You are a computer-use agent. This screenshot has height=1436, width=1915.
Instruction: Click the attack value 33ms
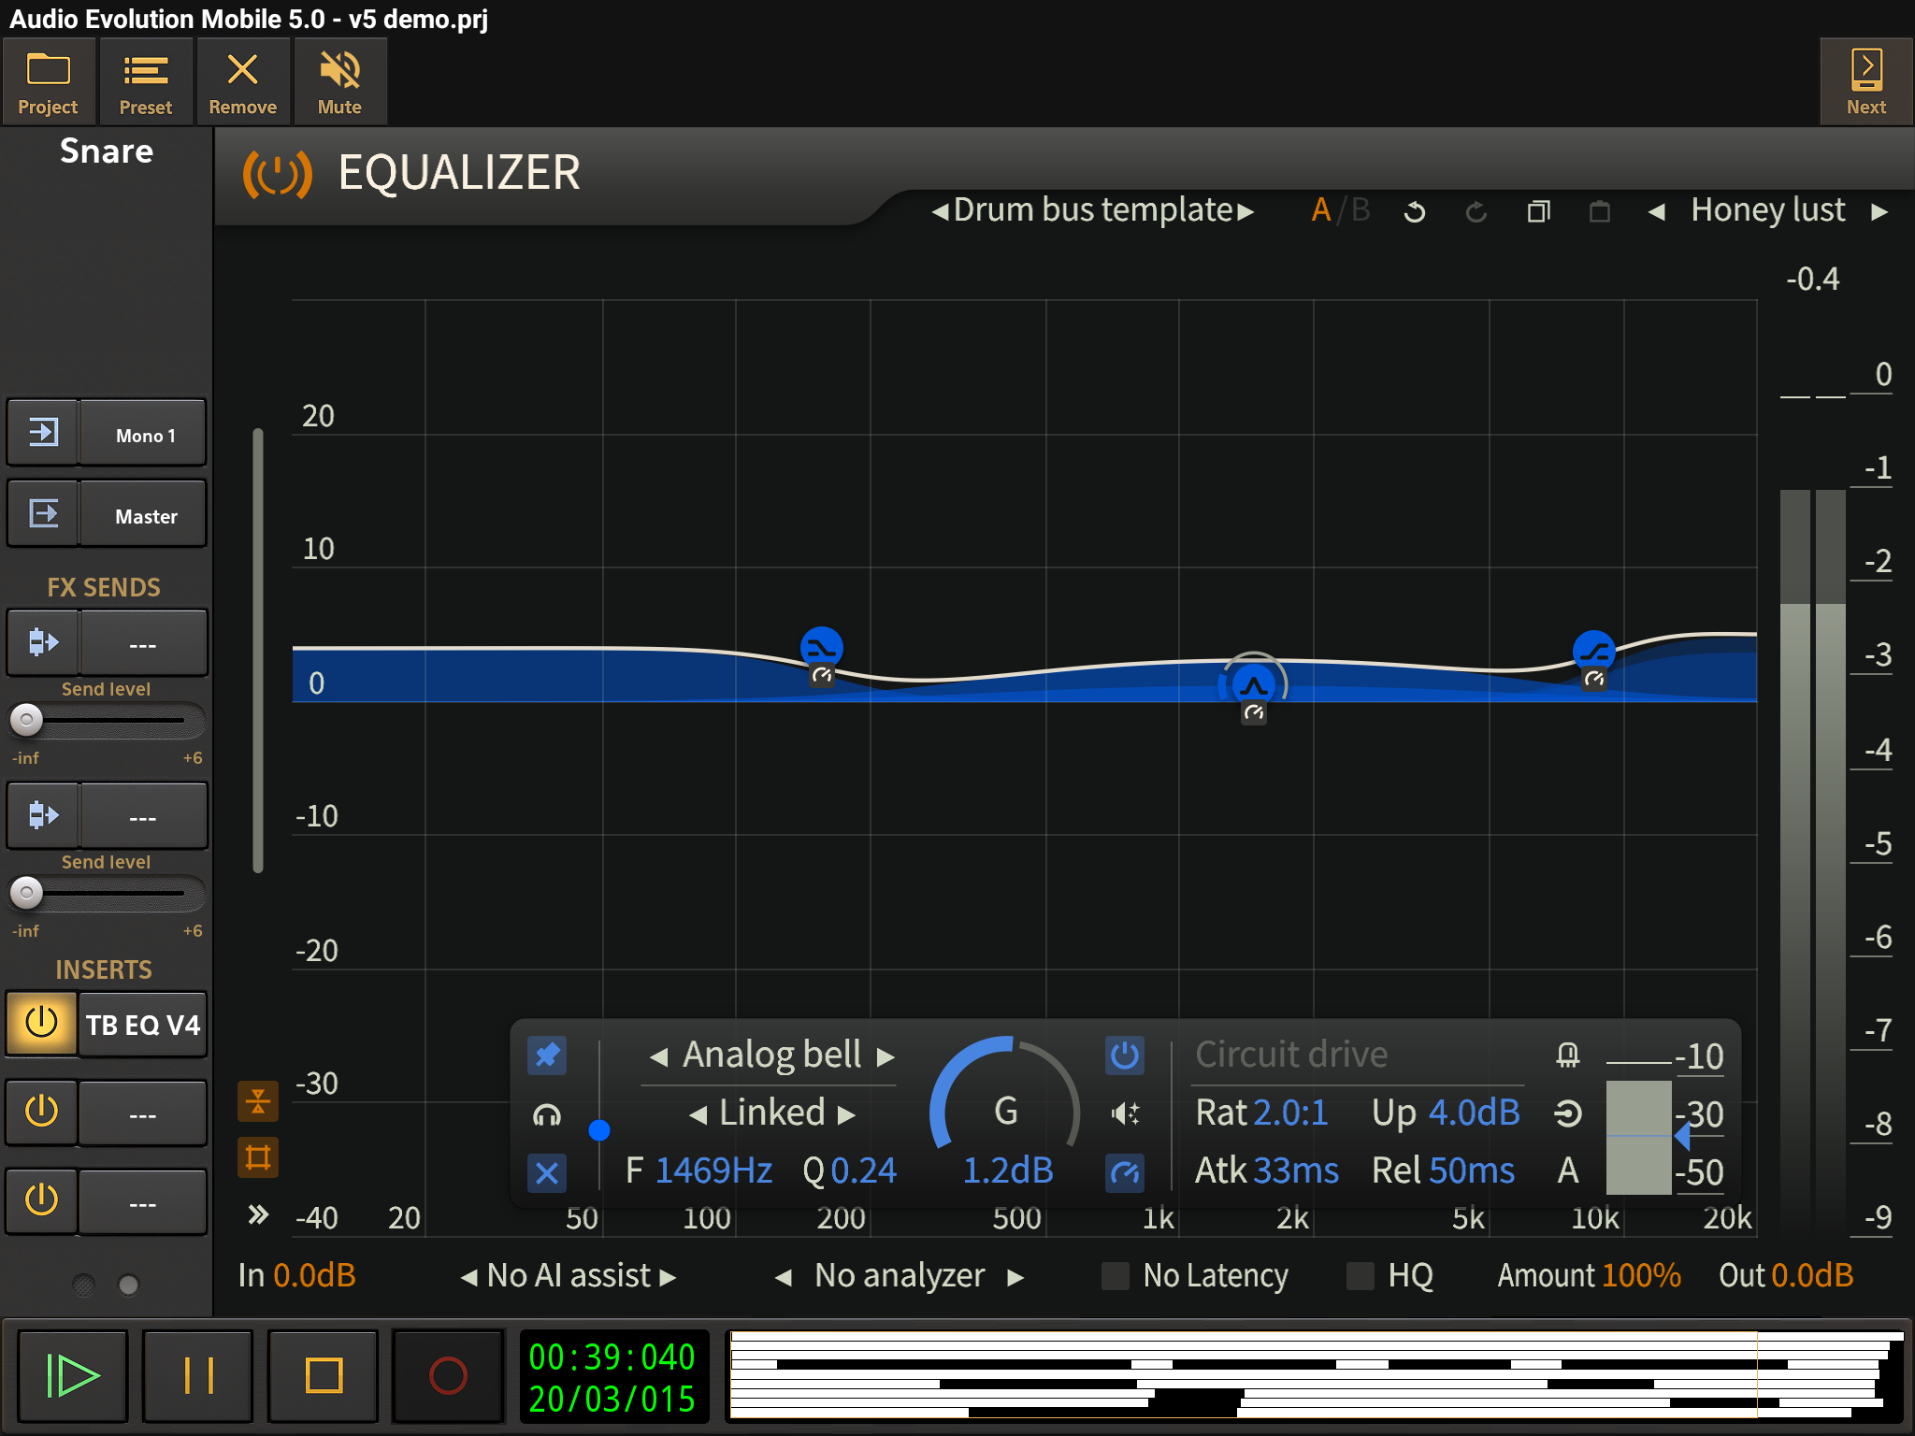[x=1296, y=1170]
